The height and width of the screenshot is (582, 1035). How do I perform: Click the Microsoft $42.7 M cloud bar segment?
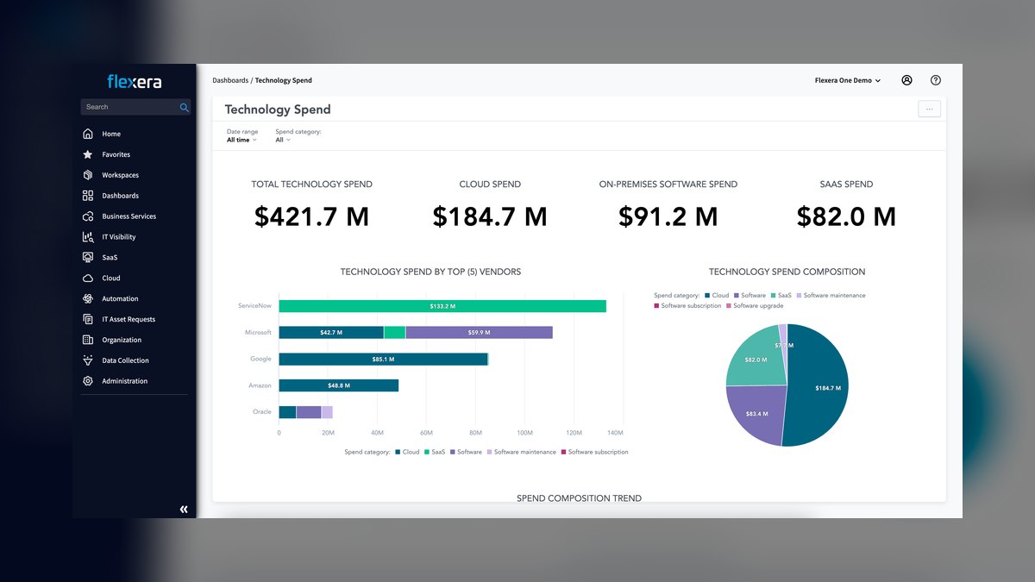(x=331, y=332)
